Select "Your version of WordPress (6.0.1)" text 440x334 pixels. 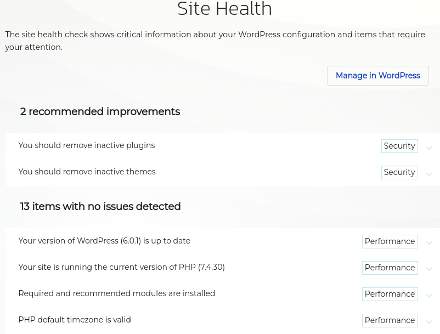point(104,241)
